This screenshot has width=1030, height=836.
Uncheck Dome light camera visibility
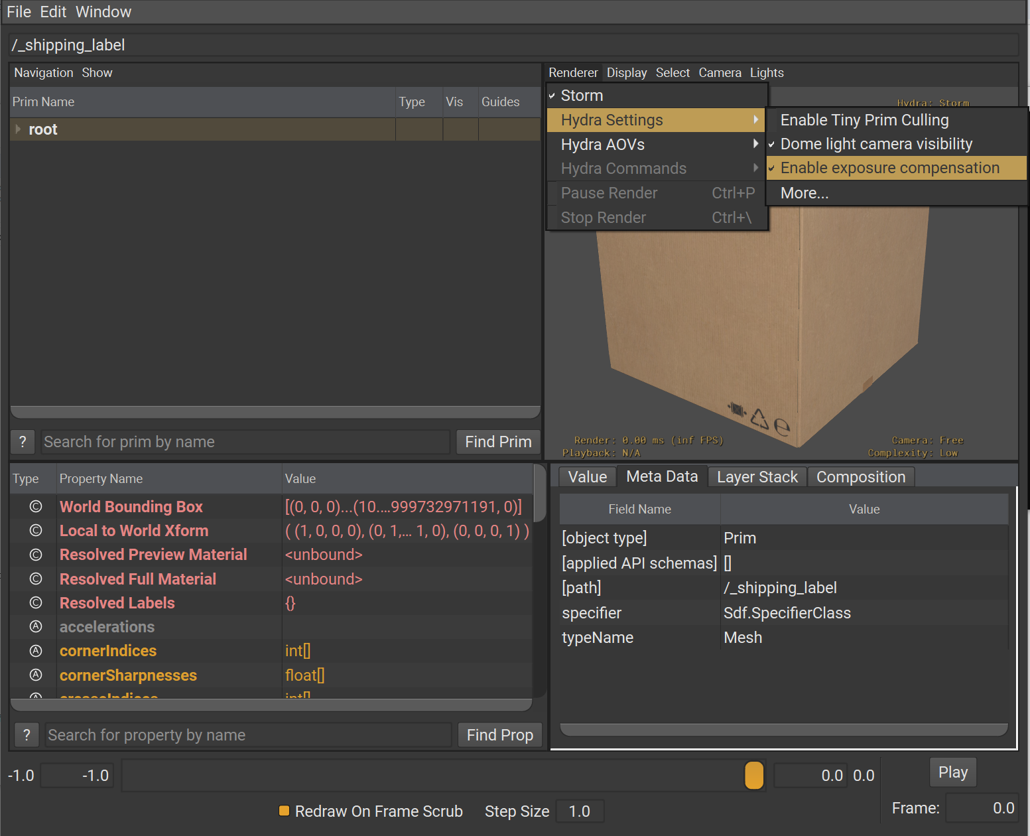[x=875, y=144]
